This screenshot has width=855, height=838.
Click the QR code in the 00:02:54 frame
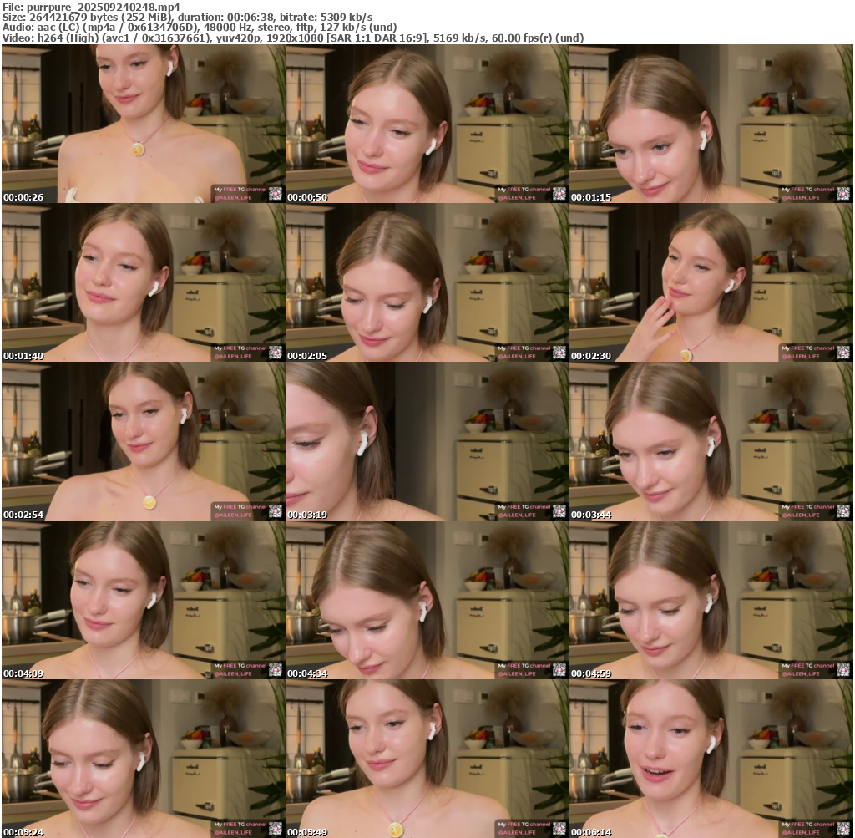(x=276, y=511)
